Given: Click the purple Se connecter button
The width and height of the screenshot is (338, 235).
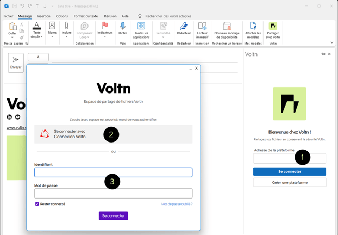Looking at the screenshot, I should tap(114, 216).
